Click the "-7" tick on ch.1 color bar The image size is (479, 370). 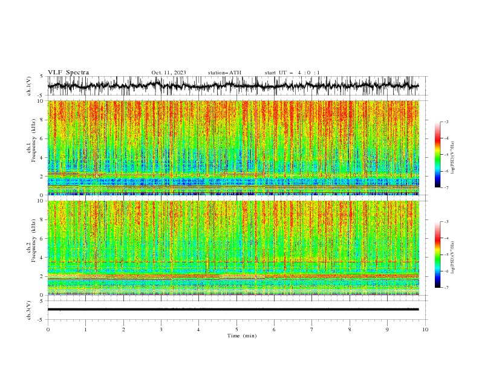(x=446, y=188)
